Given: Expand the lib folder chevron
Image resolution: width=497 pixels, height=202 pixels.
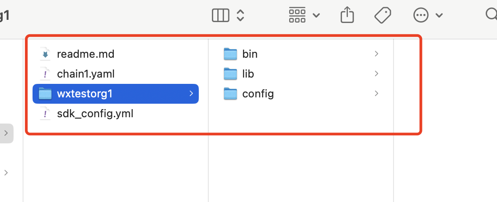Looking at the screenshot, I should [x=376, y=74].
